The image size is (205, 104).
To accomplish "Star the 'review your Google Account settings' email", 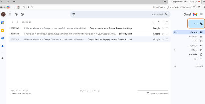I will coord(163,28).
